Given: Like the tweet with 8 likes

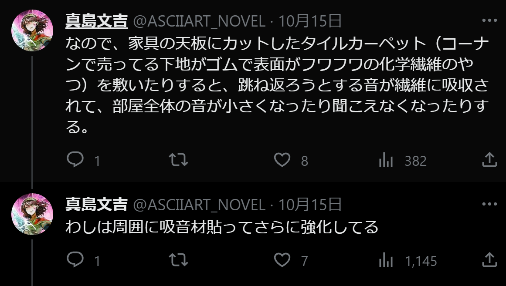Looking at the screenshot, I should click(x=282, y=160).
